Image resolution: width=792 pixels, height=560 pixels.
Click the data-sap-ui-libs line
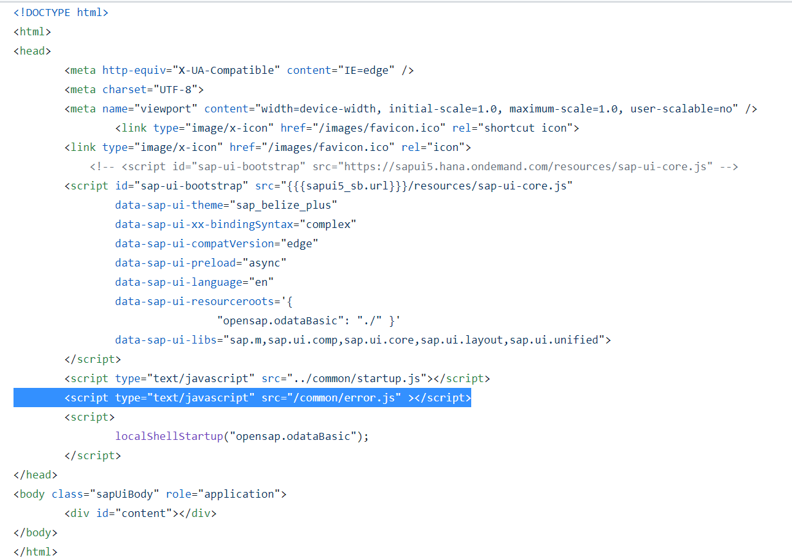pos(363,340)
